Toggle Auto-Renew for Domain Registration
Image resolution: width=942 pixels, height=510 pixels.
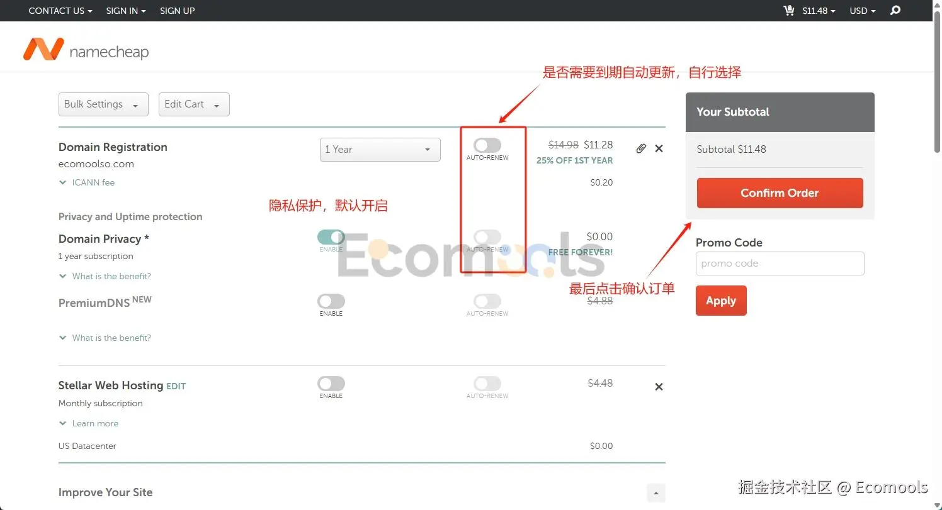click(x=487, y=145)
